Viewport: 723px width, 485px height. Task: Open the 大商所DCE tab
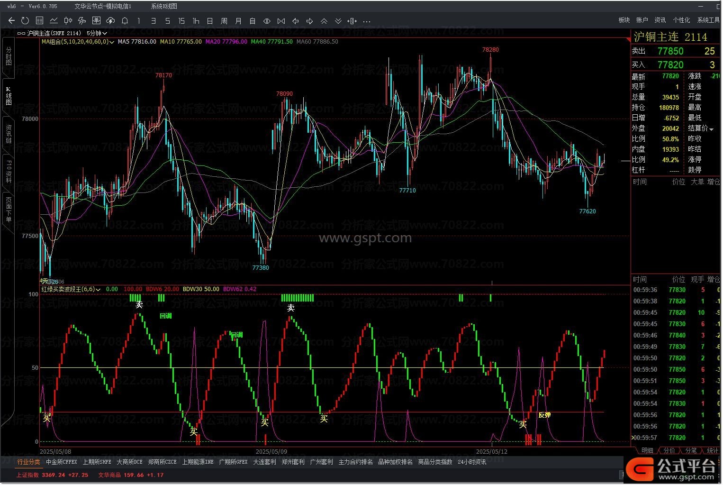click(x=130, y=462)
